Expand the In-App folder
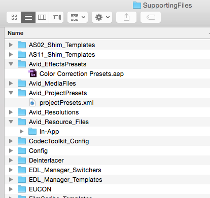Screen dimensions: 210x198 pyautogui.click(x=21, y=132)
